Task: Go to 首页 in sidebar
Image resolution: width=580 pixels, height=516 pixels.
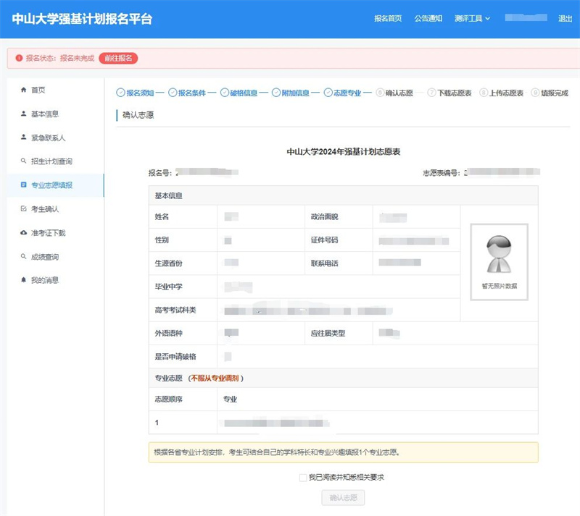Action: tap(38, 90)
